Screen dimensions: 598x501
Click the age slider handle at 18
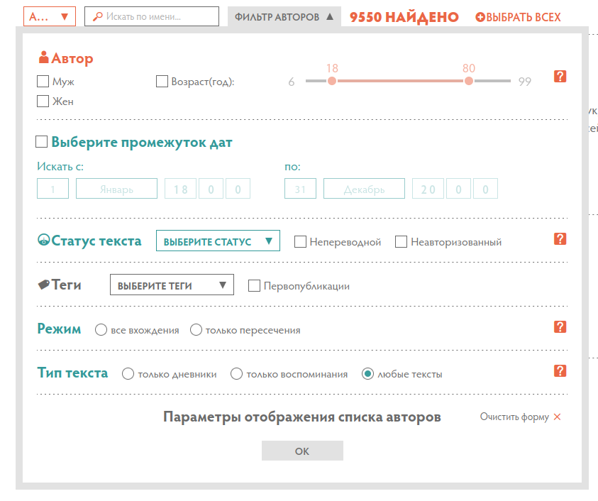[x=331, y=82]
